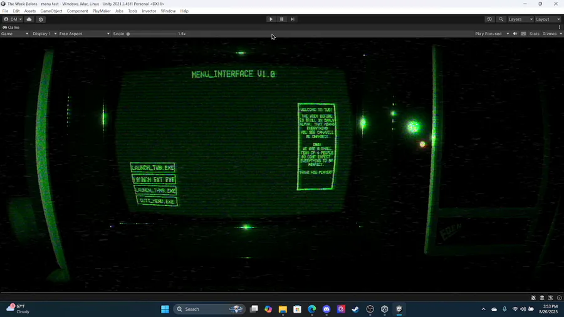Toggle Mute Audio speaker in Game view
Screen dimensions: 564x317
(x=514, y=34)
